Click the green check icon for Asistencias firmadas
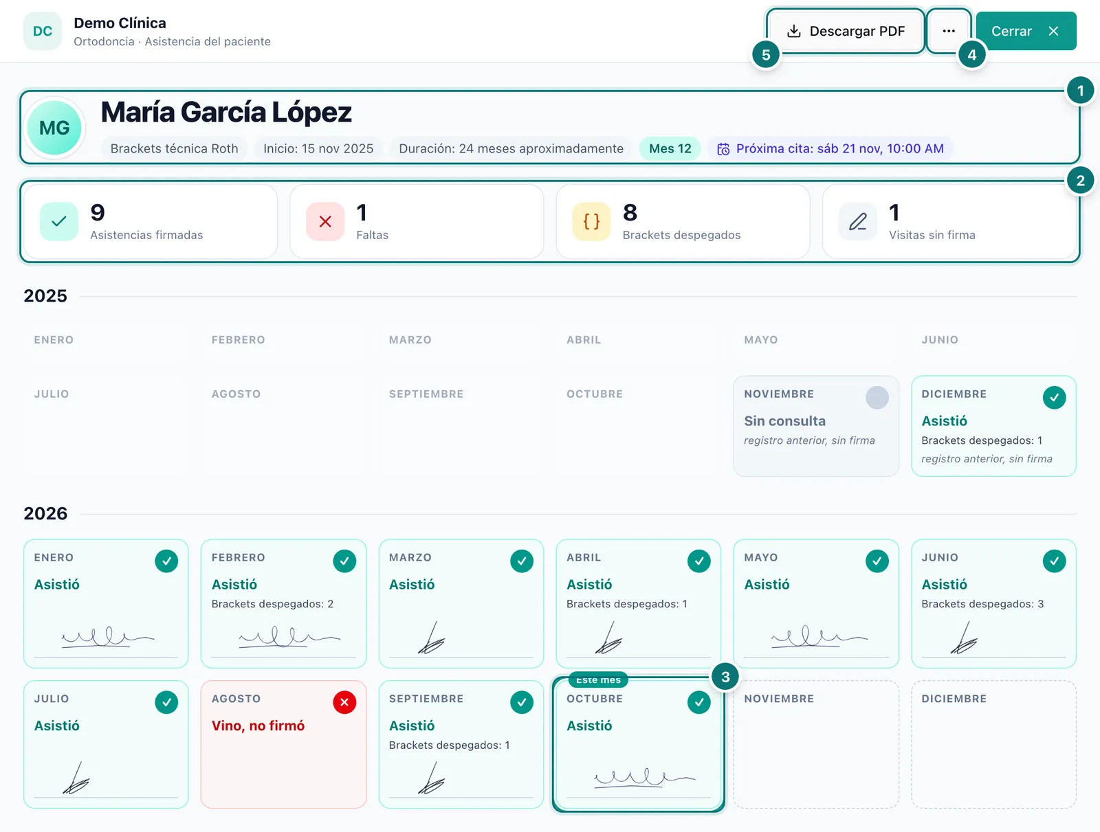 (x=59, y=221)
